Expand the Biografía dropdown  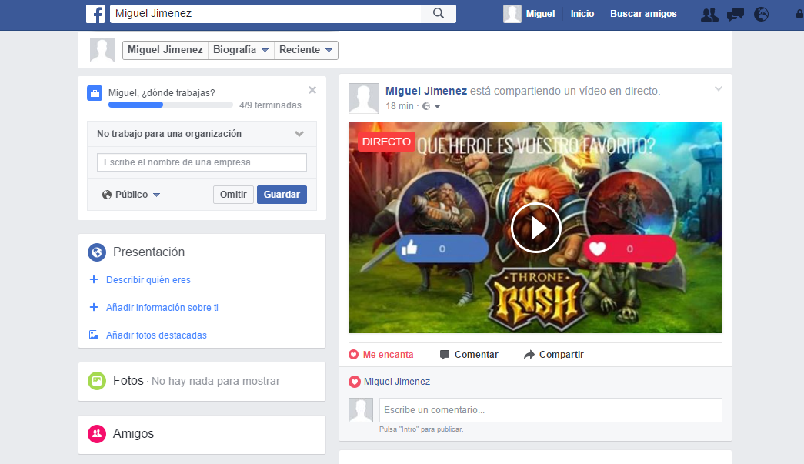tap(241, 50)
